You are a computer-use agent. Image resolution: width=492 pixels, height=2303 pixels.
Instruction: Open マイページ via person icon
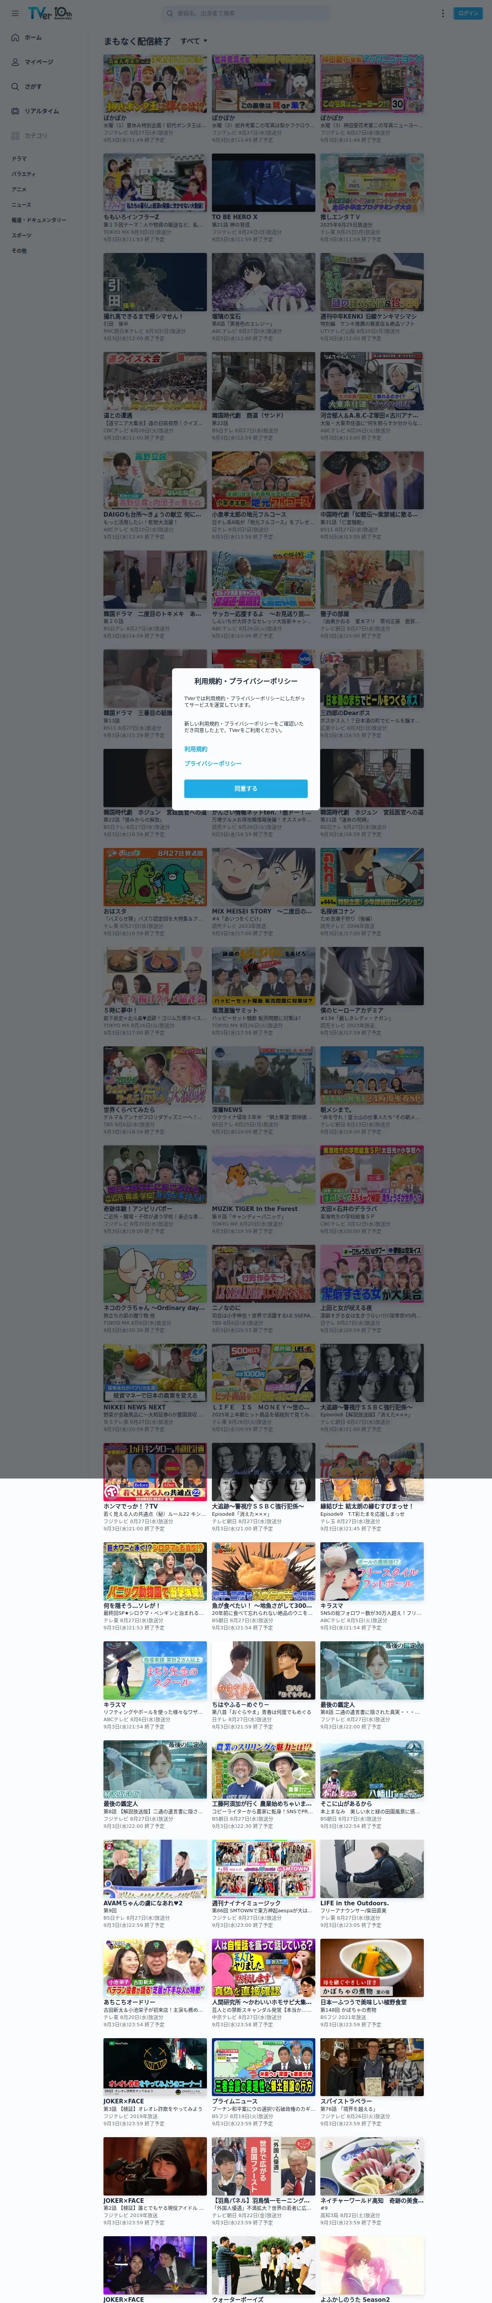click(15, 62)
